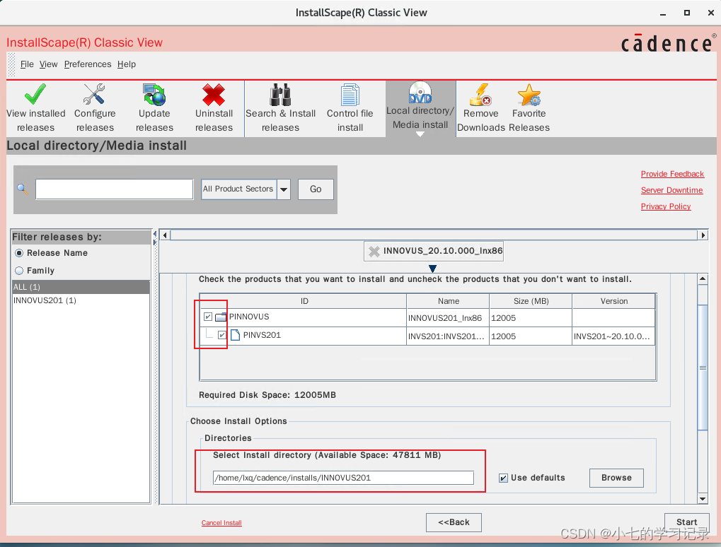
Task: Click the PINVS201 row label
Action: click(262, 335)
